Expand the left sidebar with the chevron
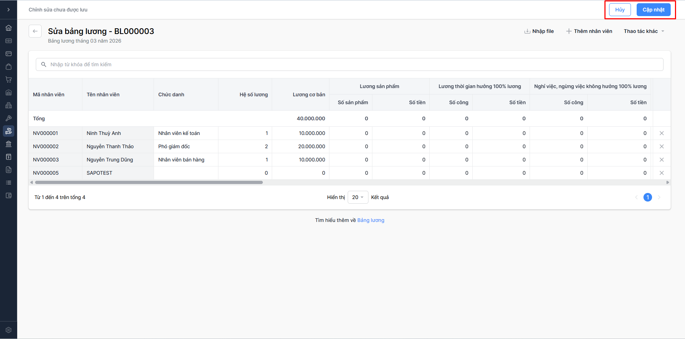Image resolution: width=685 pixels, height=339 pixels. pyautogui.click(x=9, y=10)
